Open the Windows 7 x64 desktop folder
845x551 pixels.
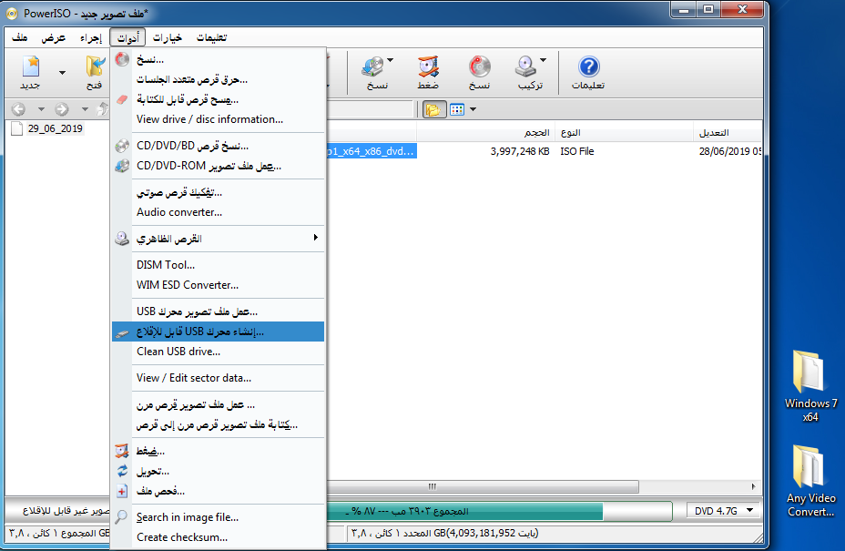coord(810,386)
